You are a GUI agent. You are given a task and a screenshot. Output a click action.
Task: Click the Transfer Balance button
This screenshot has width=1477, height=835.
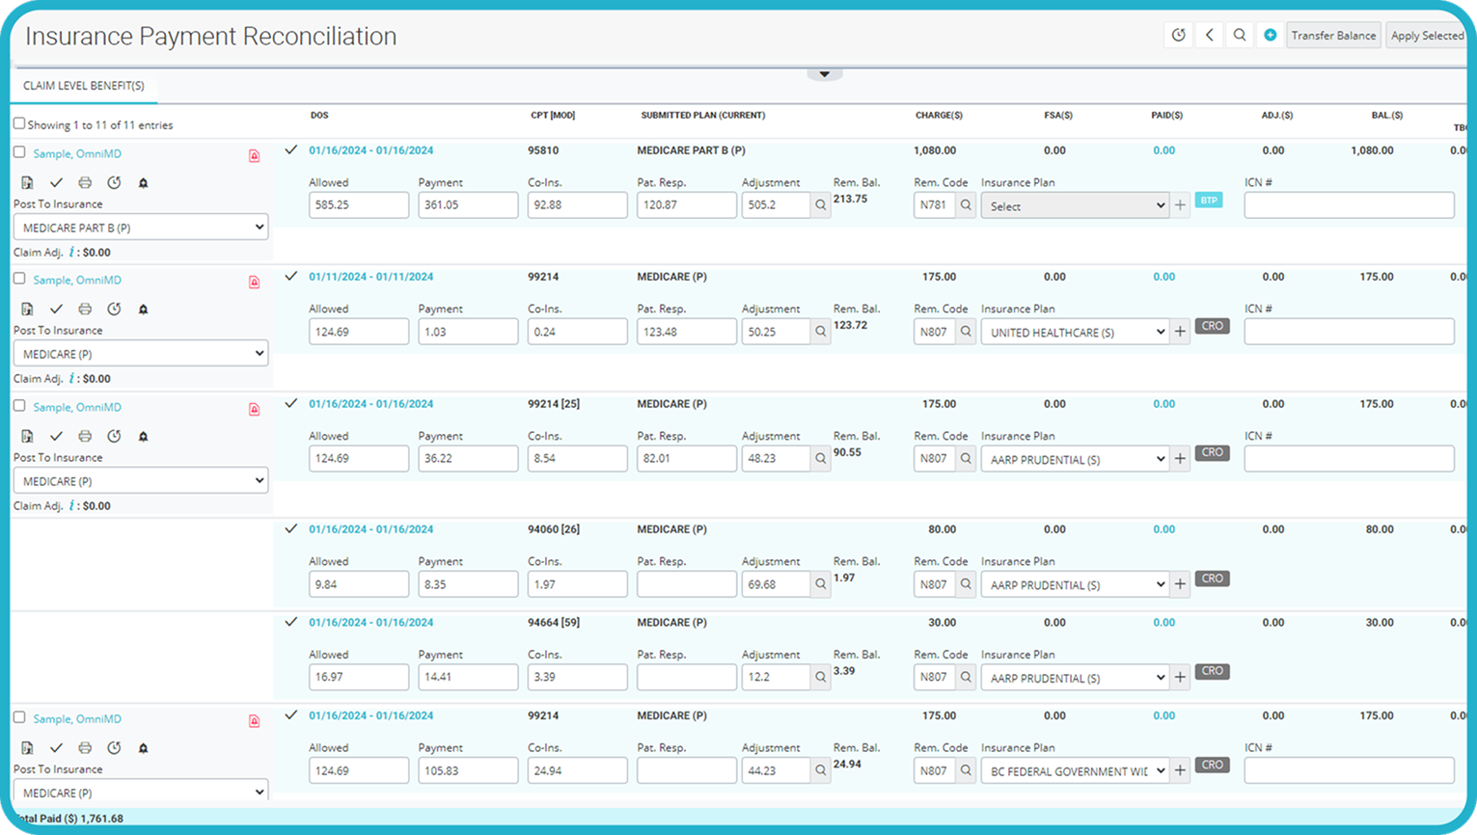click(1333, 36)
